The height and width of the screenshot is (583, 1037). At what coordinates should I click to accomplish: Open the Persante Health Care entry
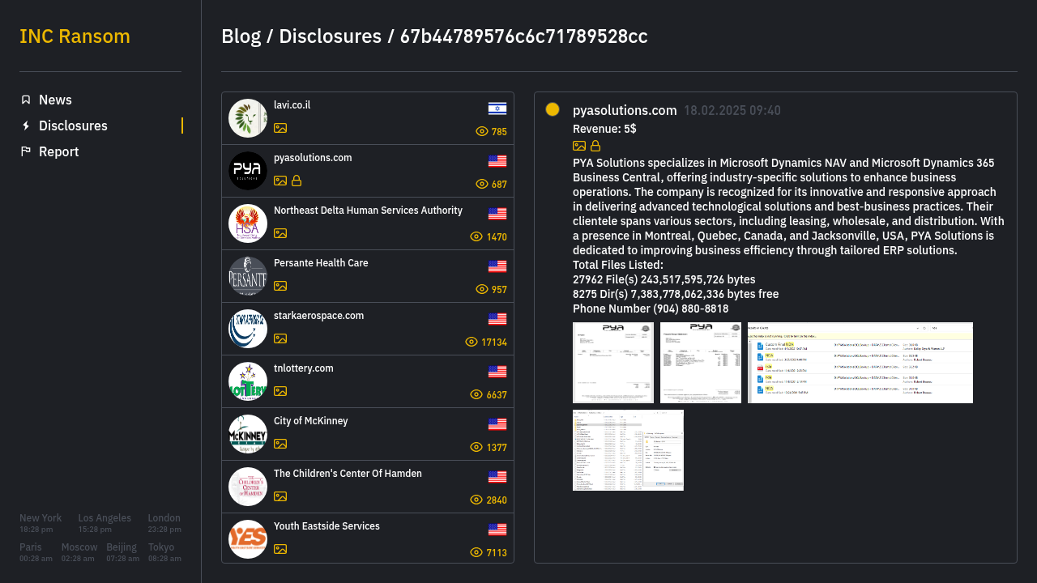(368, 276)
